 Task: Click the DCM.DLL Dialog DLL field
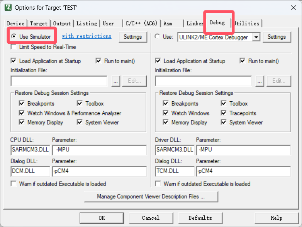(30, 171)
